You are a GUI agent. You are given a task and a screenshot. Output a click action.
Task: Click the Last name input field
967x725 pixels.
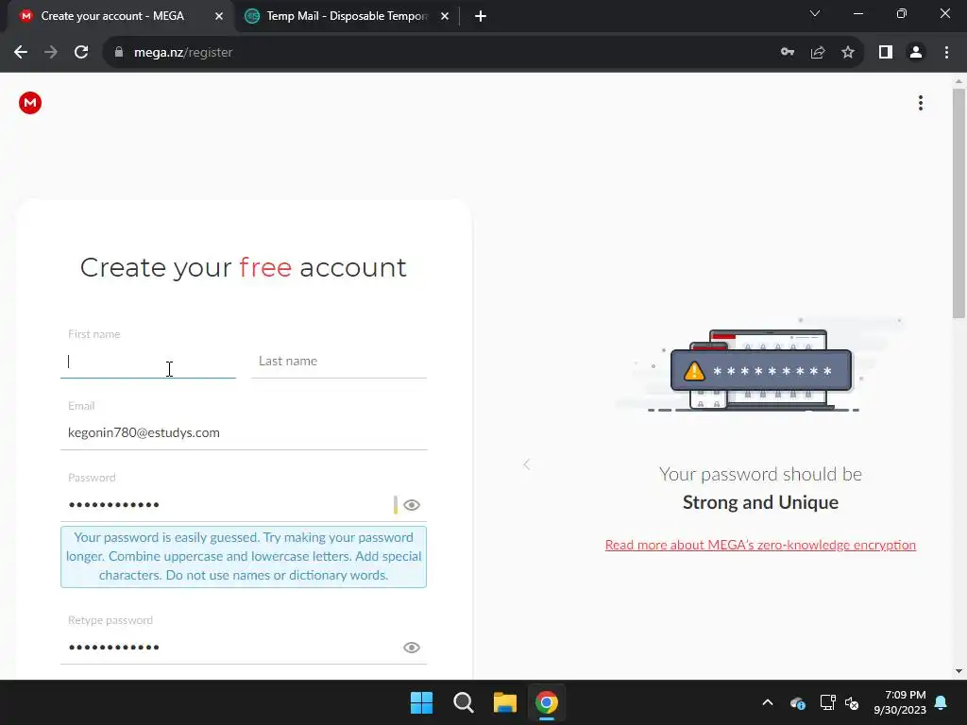coord(339,362)
